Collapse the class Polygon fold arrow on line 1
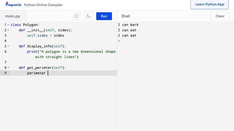234x131 pixels. 8,25
